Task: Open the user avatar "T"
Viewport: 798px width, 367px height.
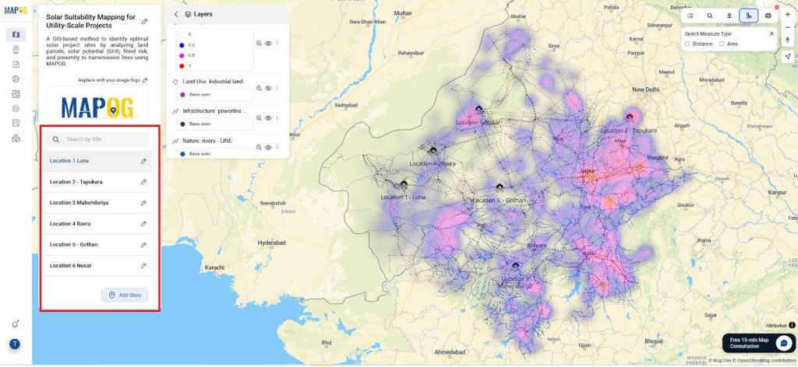Action: [x=15, y=344]
